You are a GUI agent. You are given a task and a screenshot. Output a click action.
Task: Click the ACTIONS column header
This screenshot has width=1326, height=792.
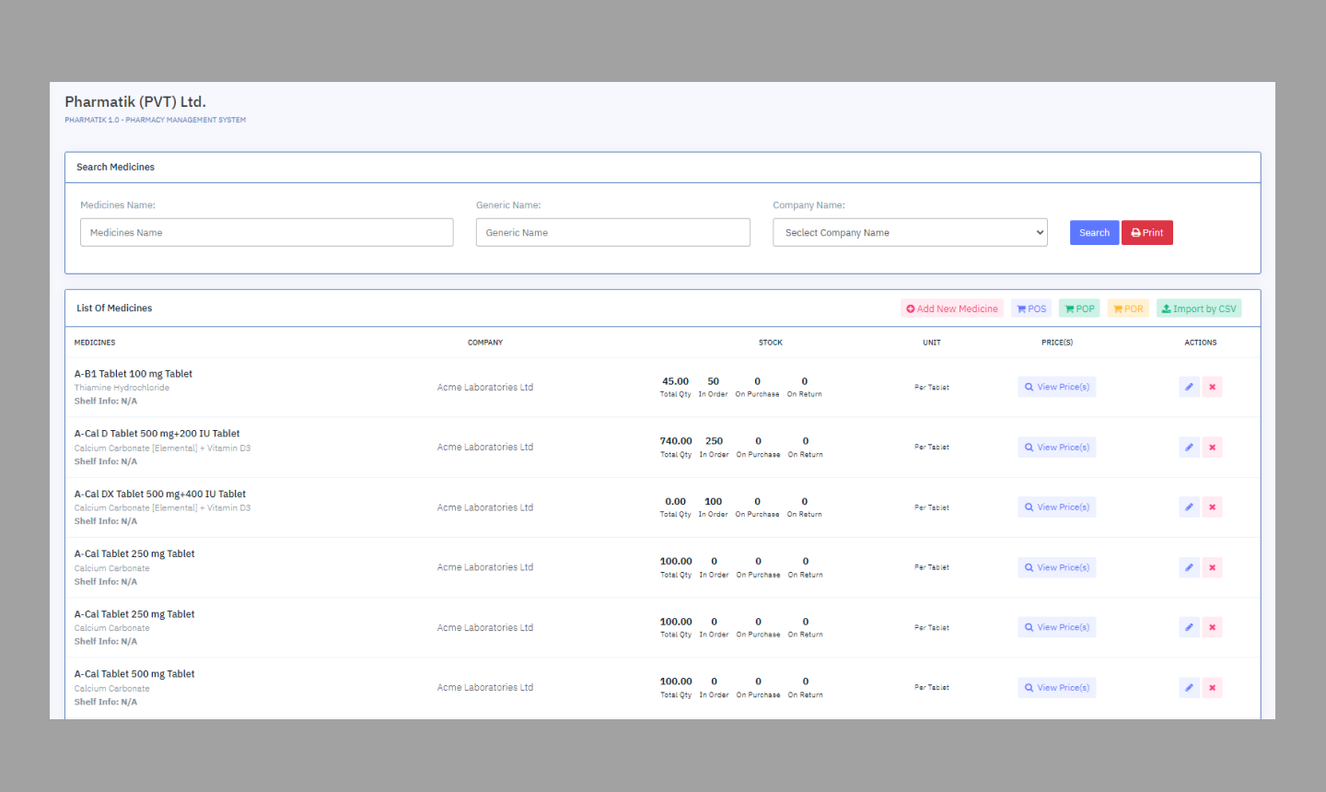[1201, 343]
